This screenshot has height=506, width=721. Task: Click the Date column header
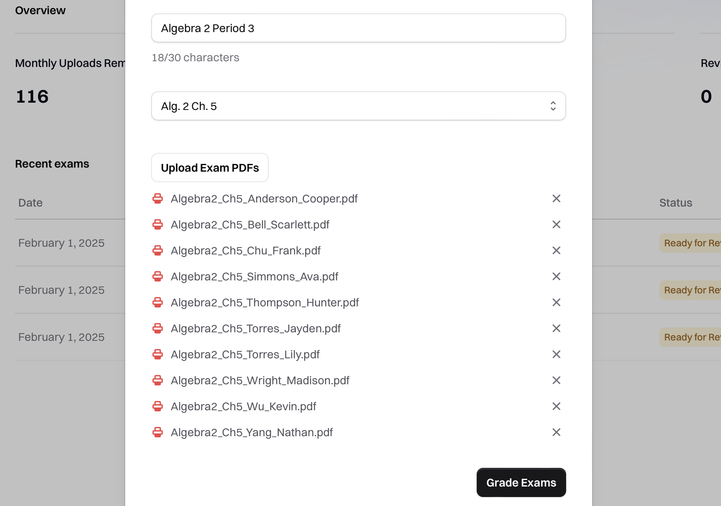pos(30,202)
